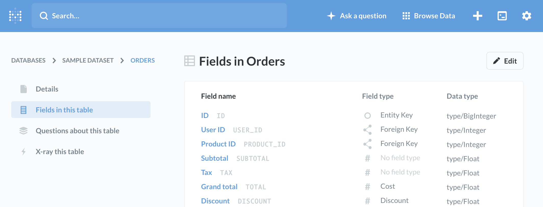Click the DATABASES breadcrumb link
Screen dimensions: 543x207
(28, 61)
